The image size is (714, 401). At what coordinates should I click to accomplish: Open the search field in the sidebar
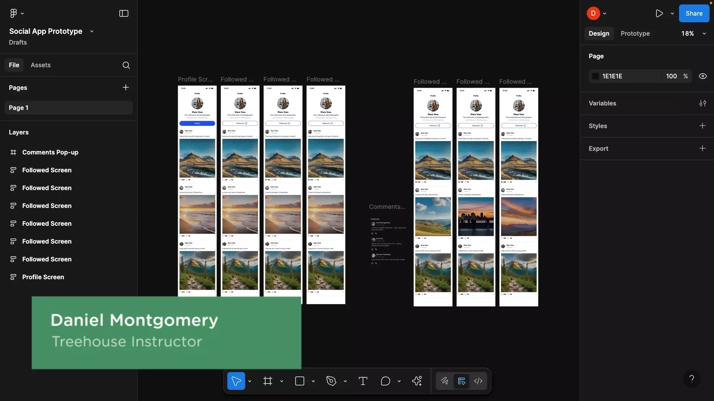(x=126, y=65)
